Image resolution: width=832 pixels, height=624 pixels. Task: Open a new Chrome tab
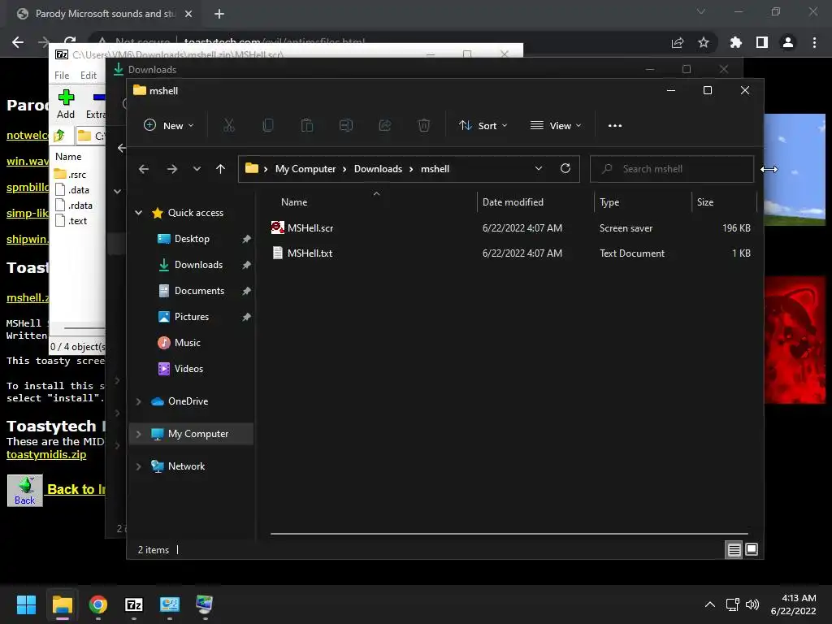[x=219, y=14]
